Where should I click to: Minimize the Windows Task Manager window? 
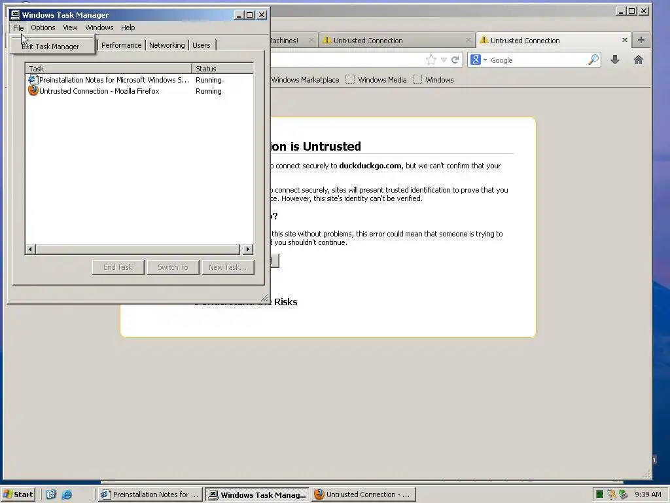click(x=239, y=15)
